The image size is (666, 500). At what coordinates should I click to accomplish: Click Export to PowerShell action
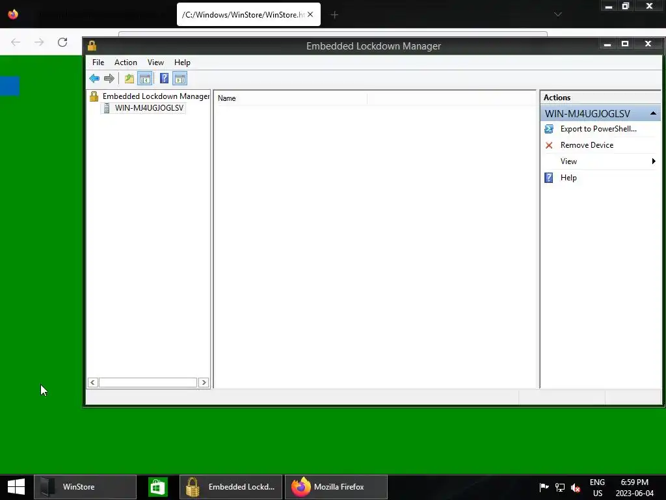coord(598,129)
